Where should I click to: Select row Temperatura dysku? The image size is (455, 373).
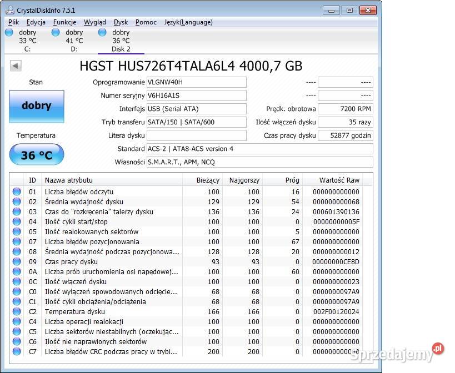coord(187,311)
